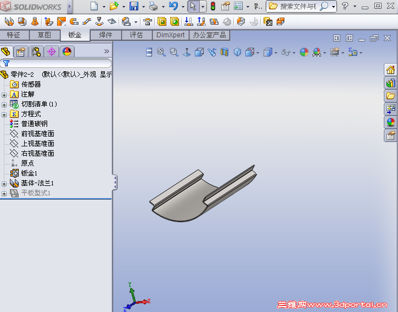398x312 pixels.
Task: Click the Fold tool icon
Action: click(201, 21)
